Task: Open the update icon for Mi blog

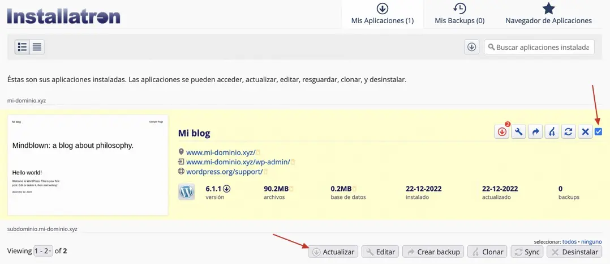Action: [x=502, y=132]
